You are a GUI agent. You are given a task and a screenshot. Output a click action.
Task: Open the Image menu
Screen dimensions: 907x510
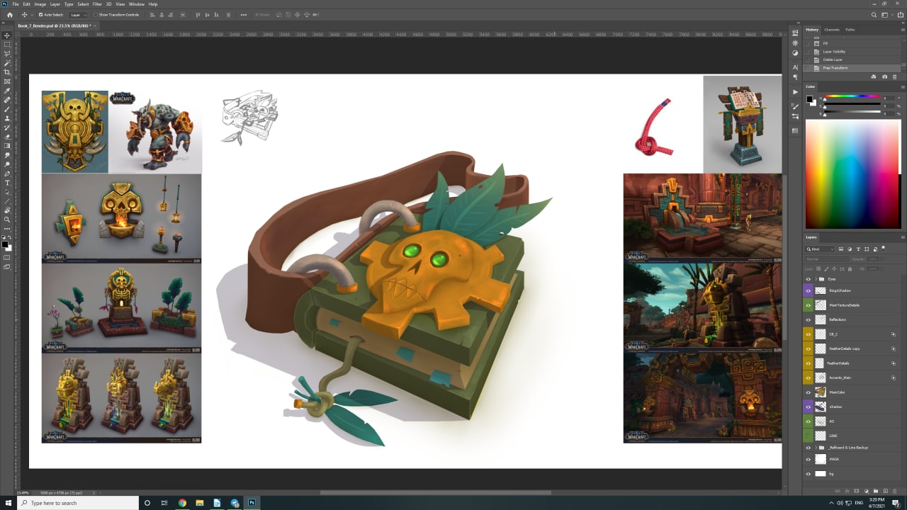click(40, 4)
